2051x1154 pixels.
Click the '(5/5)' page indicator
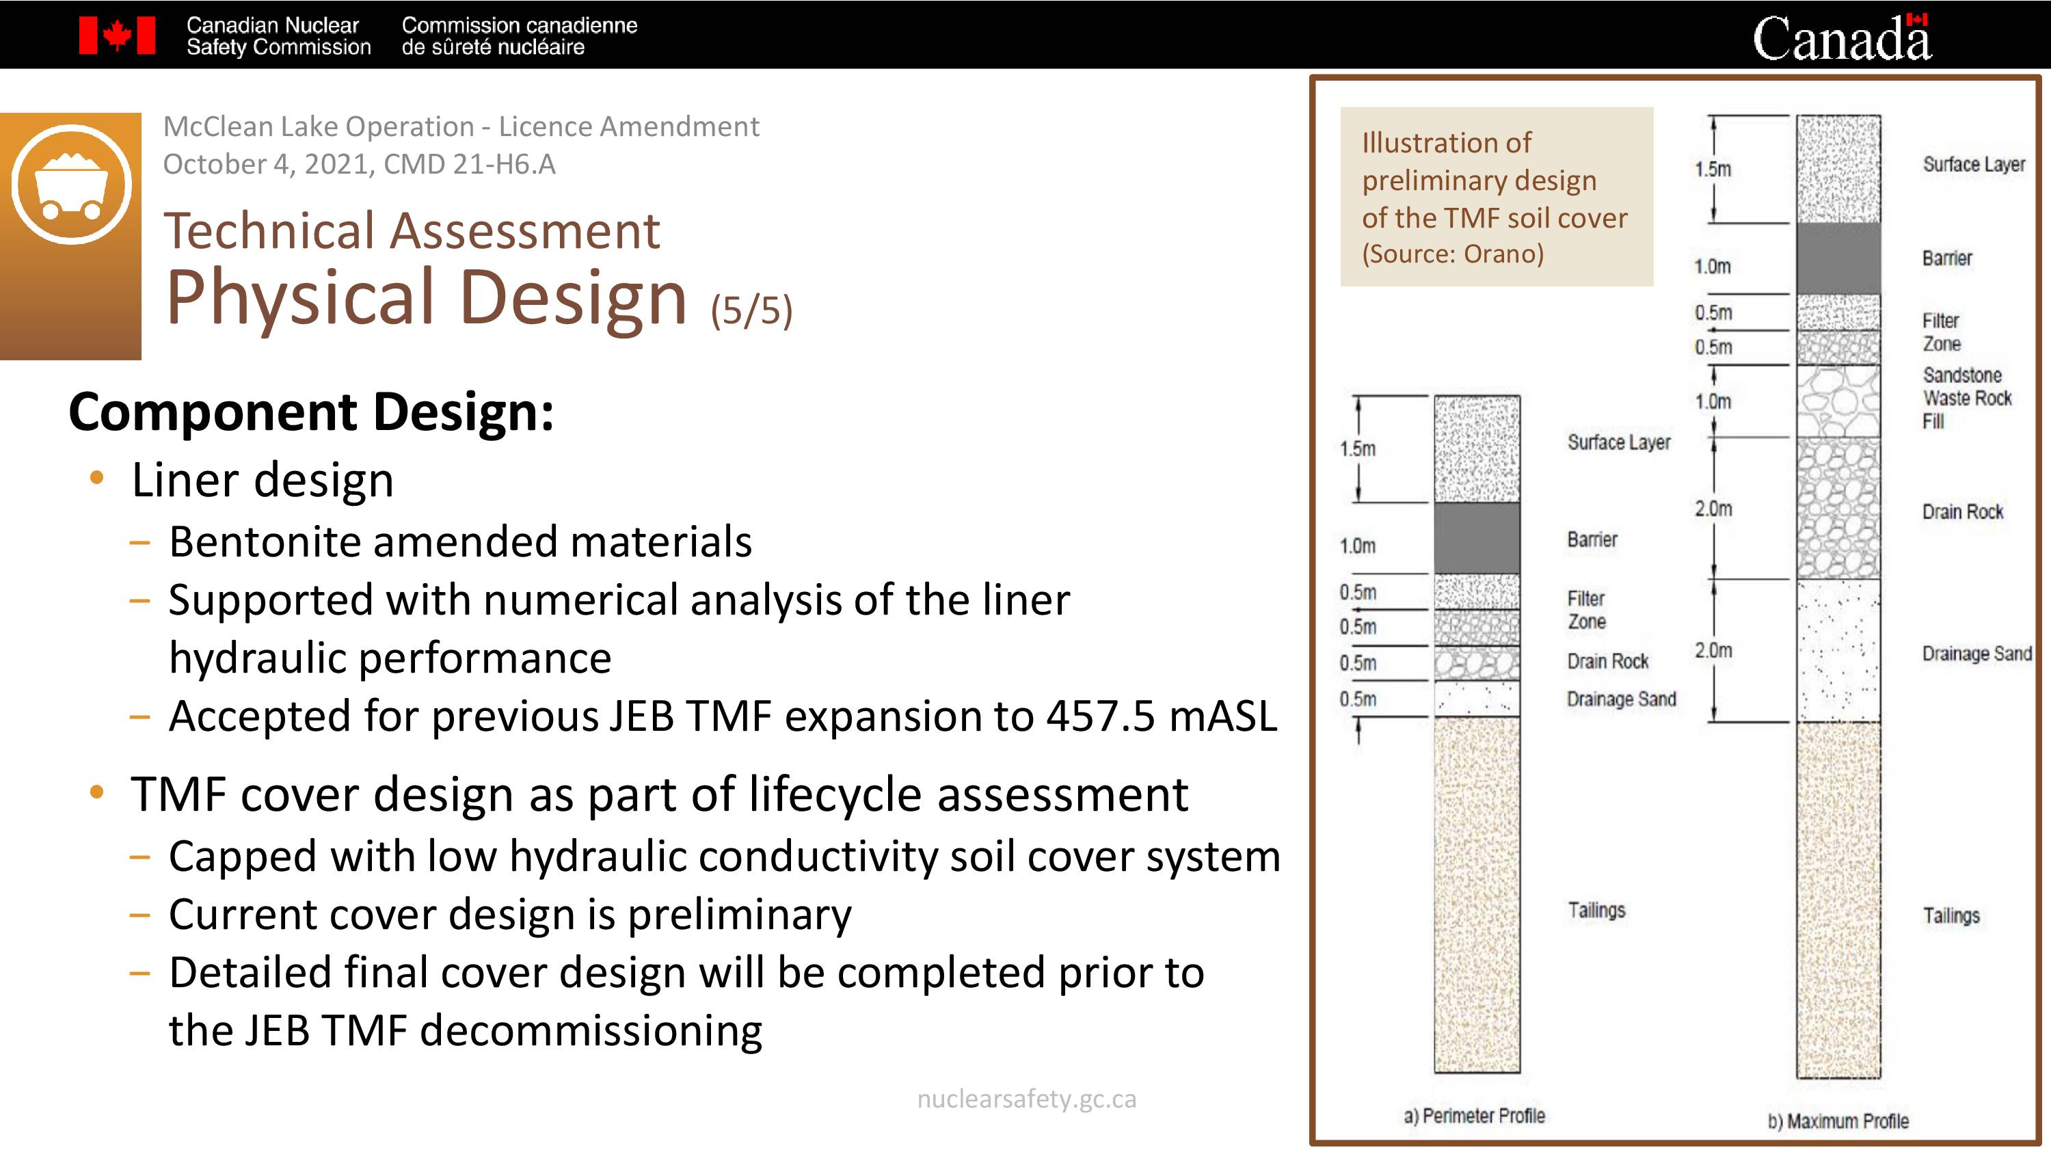coord(751,310)
